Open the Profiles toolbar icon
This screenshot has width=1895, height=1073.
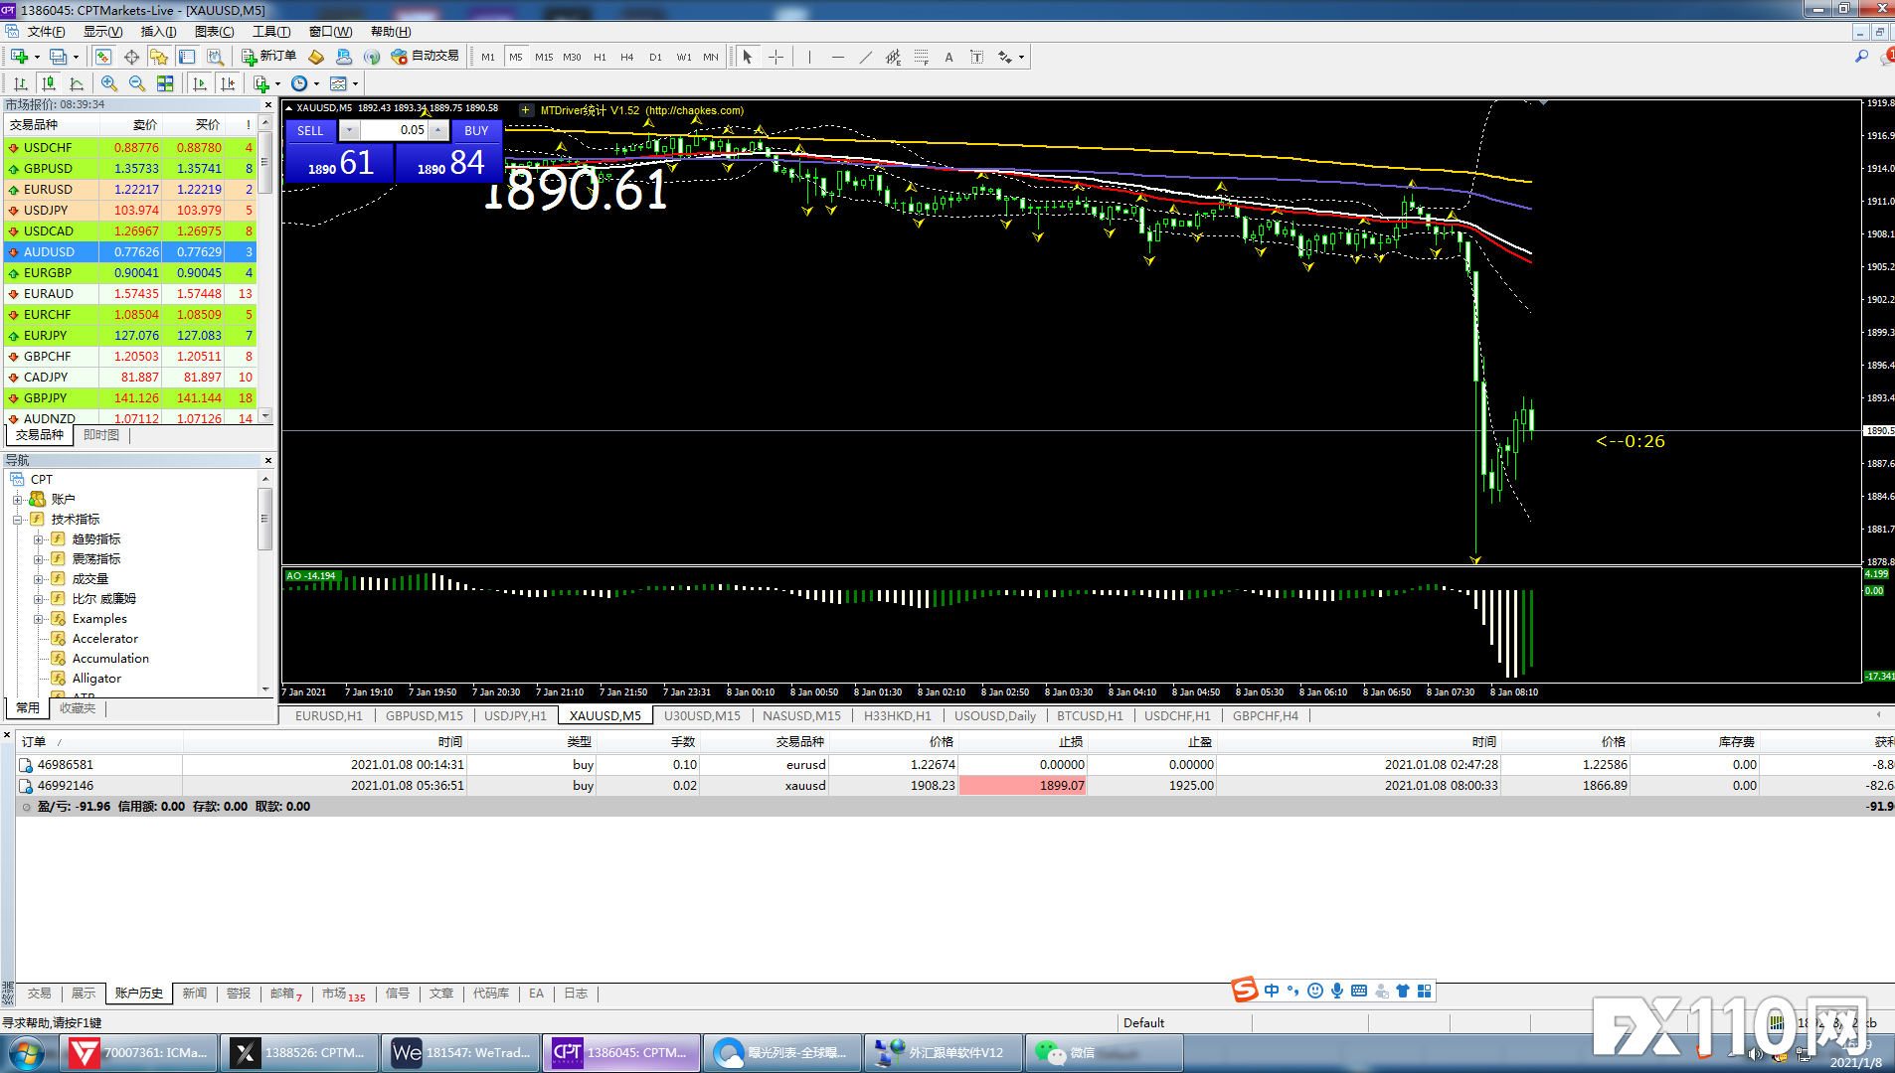point(59,57)
